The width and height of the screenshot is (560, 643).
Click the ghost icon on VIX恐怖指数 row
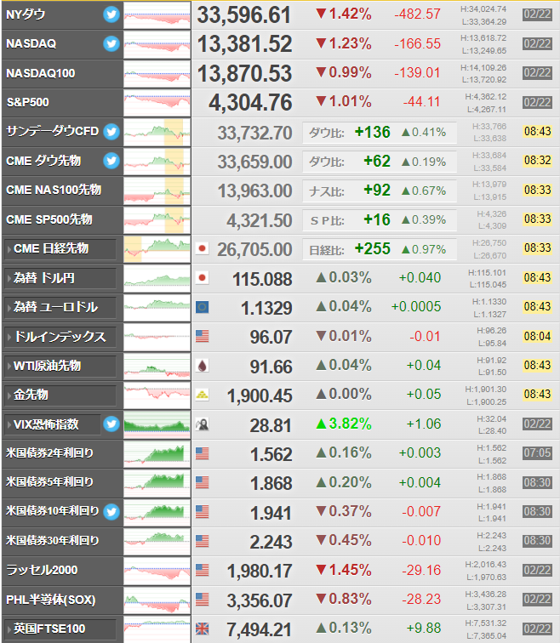tap(202, 424)
